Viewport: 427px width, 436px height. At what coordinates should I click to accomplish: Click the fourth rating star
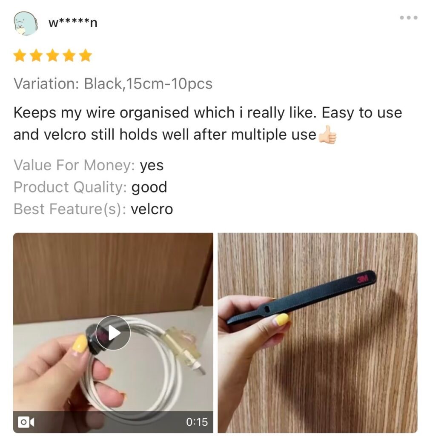point(69,55)
